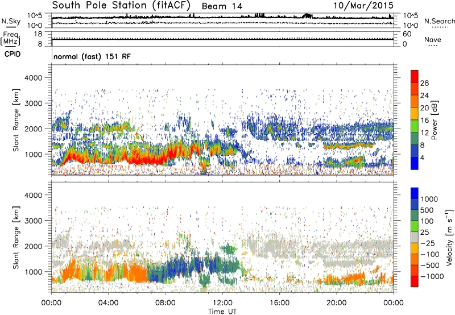The height and width of the screenshot is (315, 455).
Task: Click the '08:00' time axis label
Action: [166, 303]
